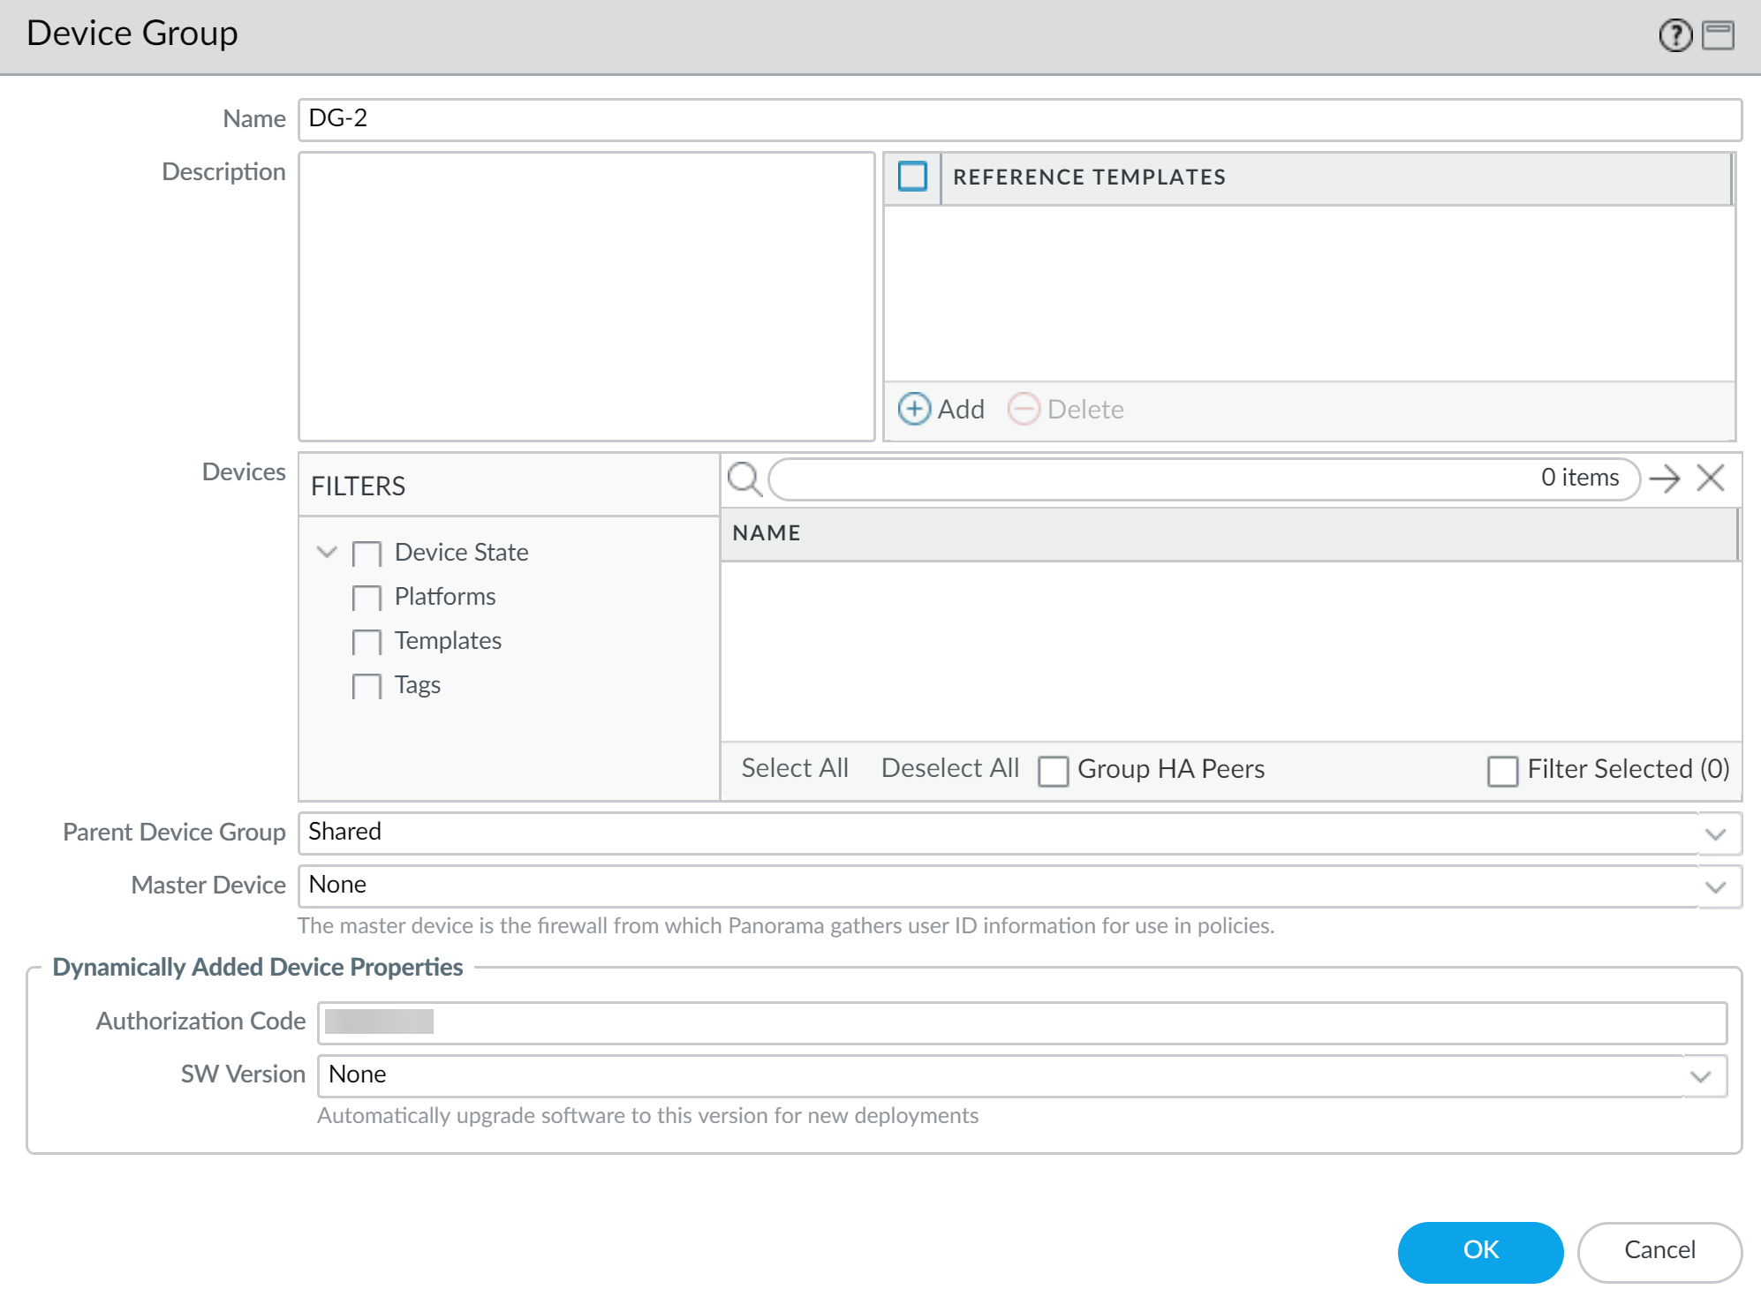Click the maximize dialog window icon

(1718, 35)
